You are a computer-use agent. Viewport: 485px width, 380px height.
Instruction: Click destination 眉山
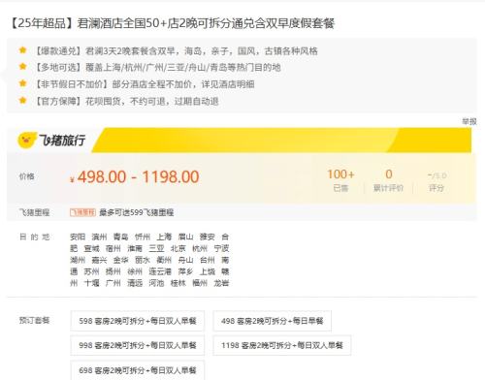(186, 237)
